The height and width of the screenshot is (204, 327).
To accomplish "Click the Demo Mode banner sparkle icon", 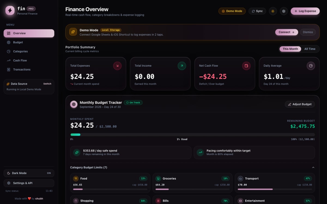I will (x=73, y=32).
